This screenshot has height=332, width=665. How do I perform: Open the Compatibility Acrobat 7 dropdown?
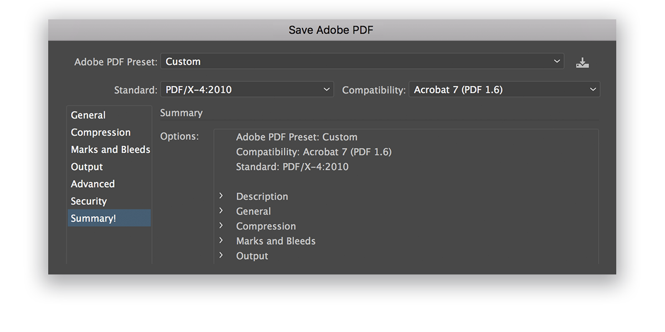pyautogui.click(x=504, y=90)
